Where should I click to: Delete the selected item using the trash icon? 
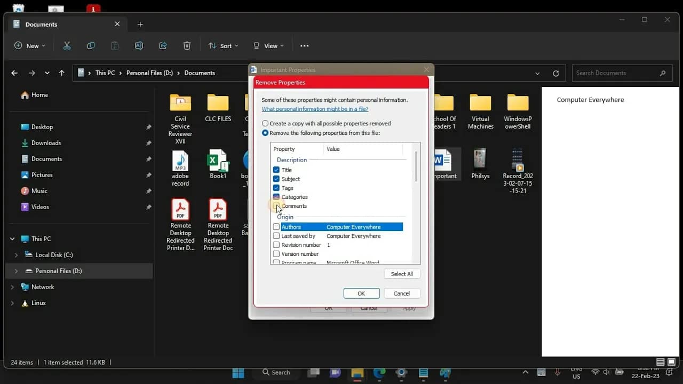pyautogui.click(x=187, y=45)
